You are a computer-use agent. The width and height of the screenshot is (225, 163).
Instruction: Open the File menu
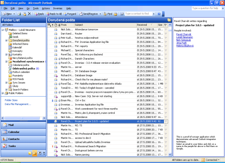pos(6,9)
